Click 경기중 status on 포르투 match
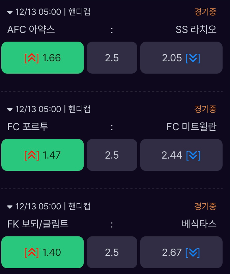Image resolution: width=230 pixels, height=274 pixels. click(205, 109)
